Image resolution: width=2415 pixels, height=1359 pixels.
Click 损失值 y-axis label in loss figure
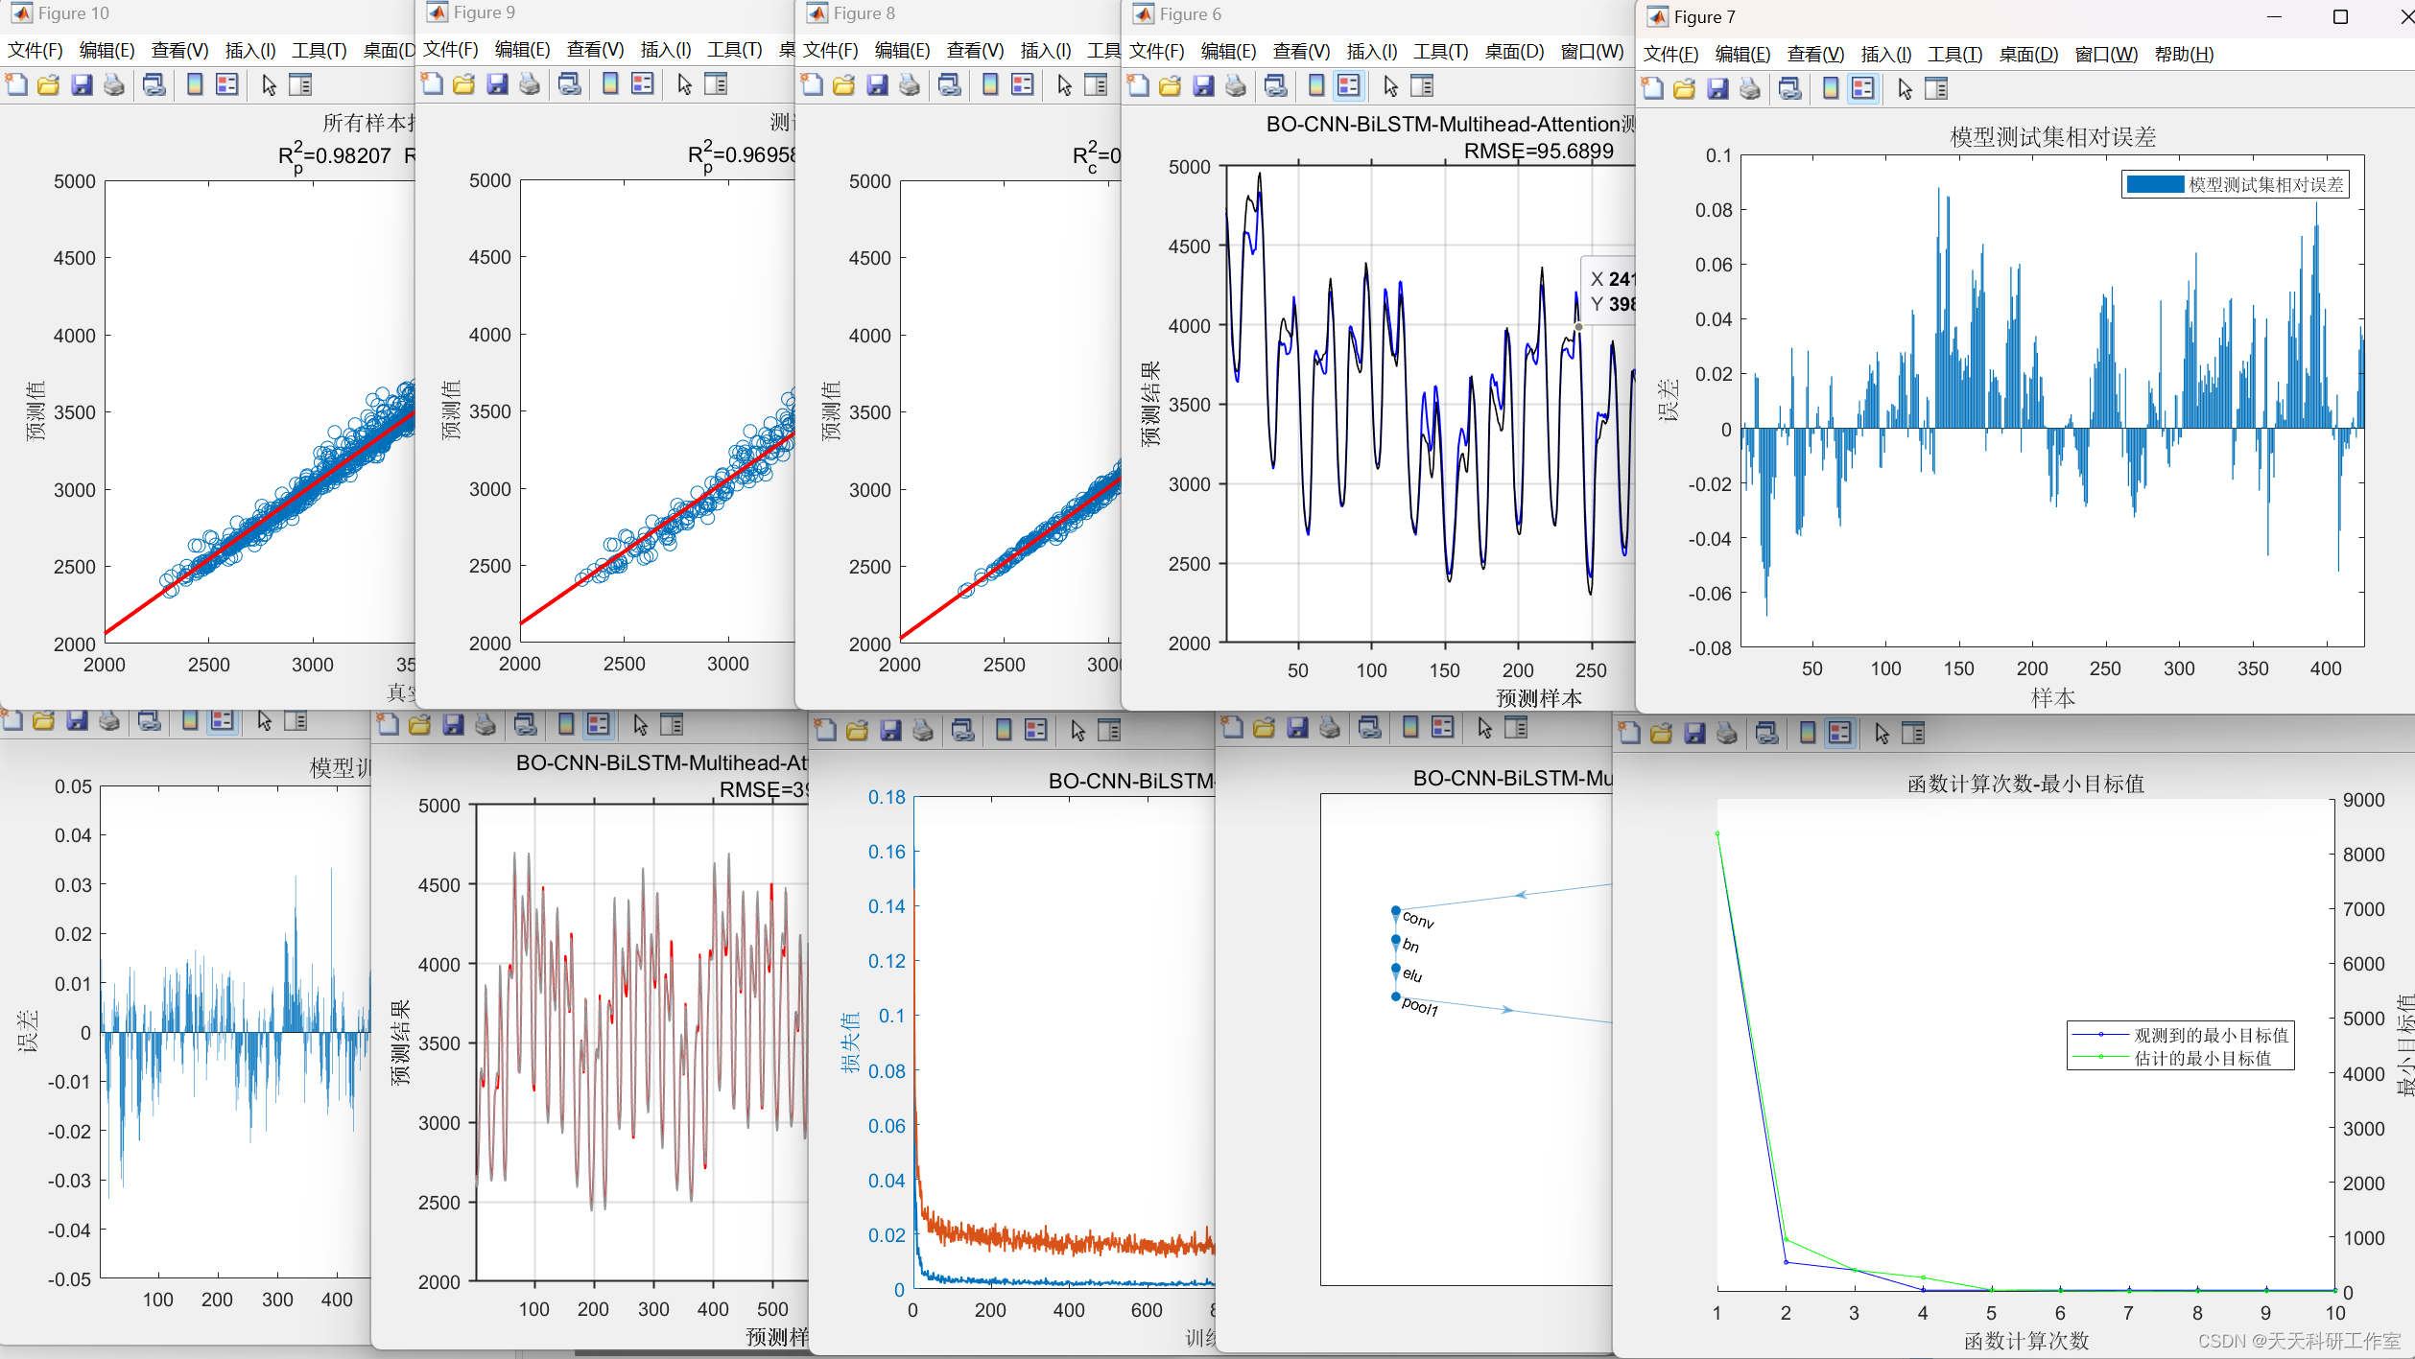tap(850, 1042)
